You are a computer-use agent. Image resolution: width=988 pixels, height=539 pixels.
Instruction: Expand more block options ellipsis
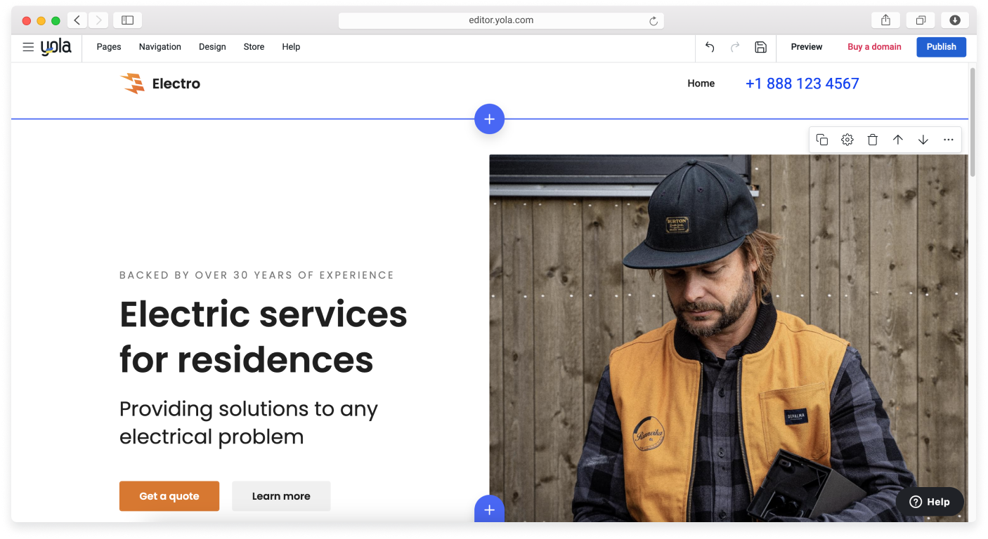point(949,140)
